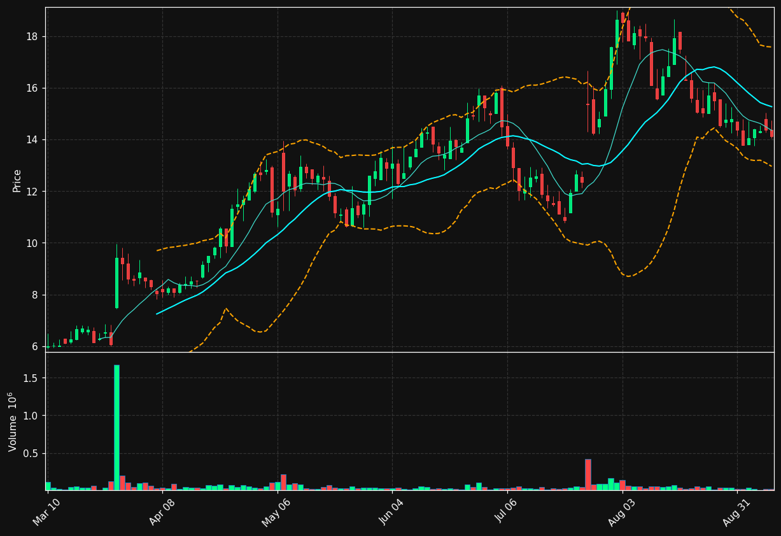Click the 'Price' axis title
The image size is (781, 536).
[x=17, y=180]
